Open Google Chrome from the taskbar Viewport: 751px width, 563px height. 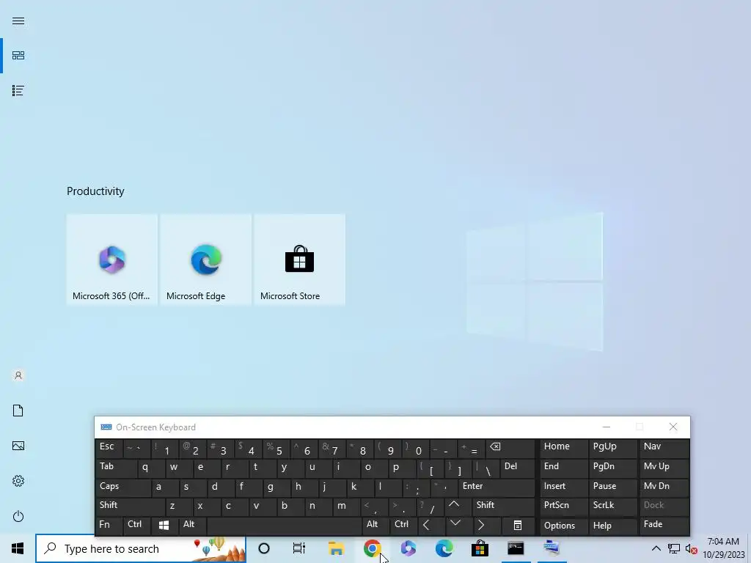pyautogui.click(x=372, y=548)
